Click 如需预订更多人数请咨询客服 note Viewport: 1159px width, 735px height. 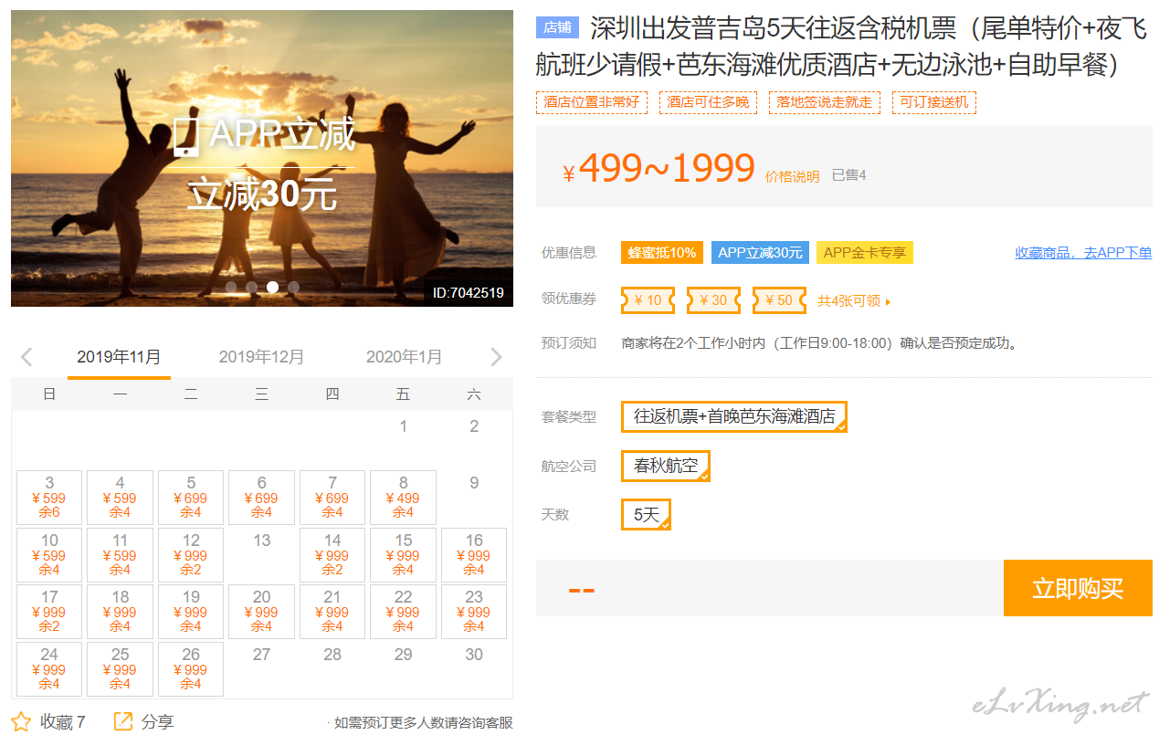pos(423,723)
